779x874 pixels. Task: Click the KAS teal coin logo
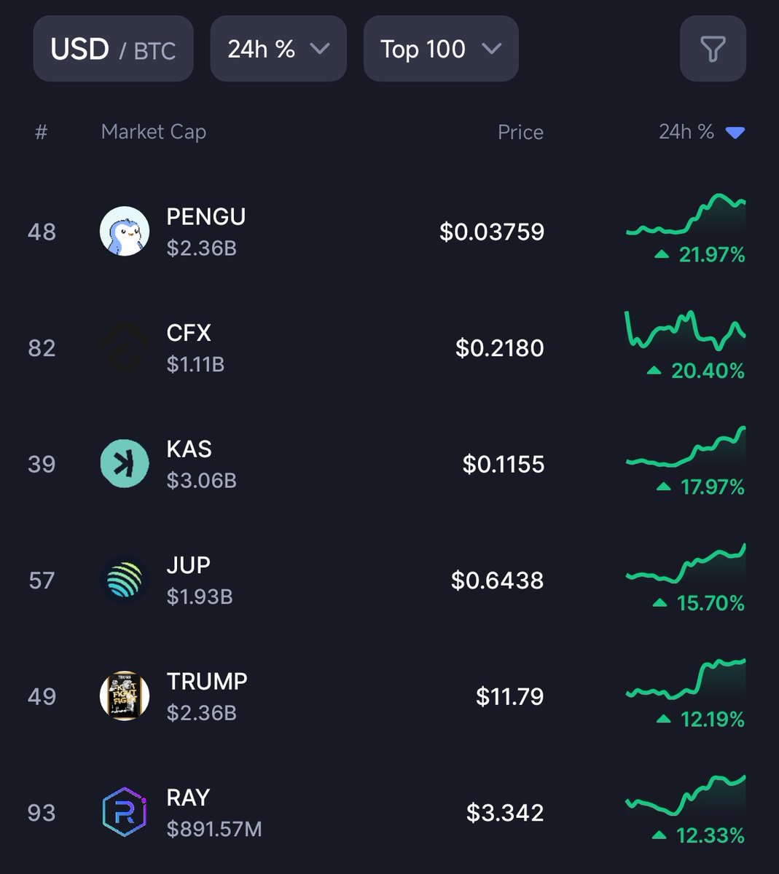click(x=125, y=464)
